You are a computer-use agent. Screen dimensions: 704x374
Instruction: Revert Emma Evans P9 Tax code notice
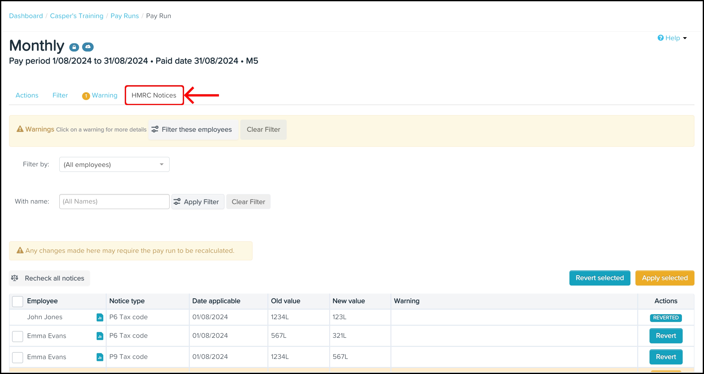(666, 357)
